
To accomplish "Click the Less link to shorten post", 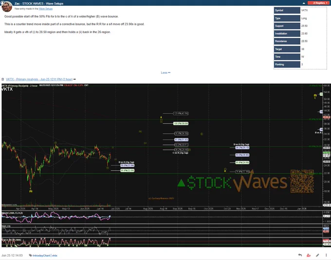I will pos(165,73).
